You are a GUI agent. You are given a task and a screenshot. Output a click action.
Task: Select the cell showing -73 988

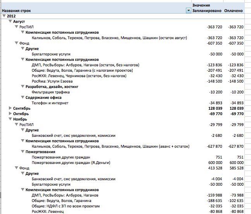click(x=237, y=195)
